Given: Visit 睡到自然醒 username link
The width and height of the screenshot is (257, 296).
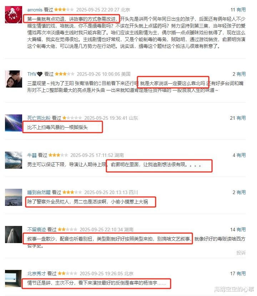Looking at the screenshot, I should coord(39,192).
